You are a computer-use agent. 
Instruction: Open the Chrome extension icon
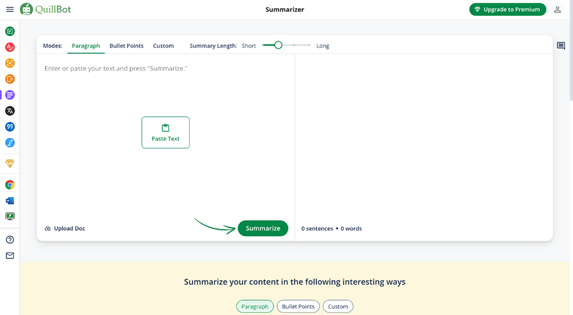[10, 184]
